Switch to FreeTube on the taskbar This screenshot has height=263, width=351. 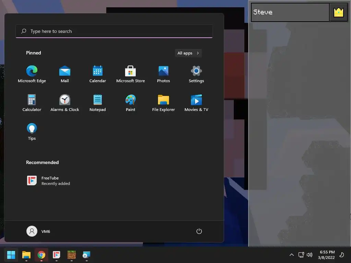click(57, 255)
